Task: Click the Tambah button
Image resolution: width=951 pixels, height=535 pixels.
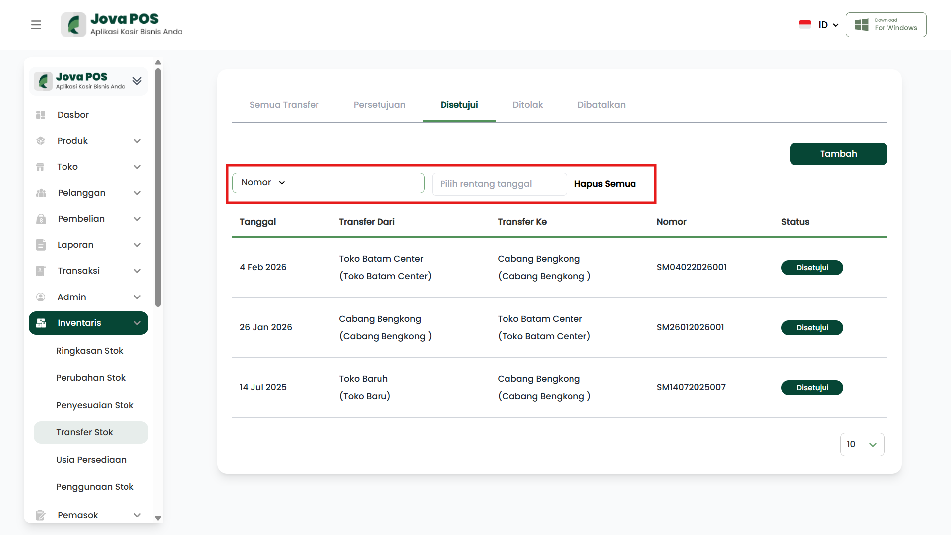Action: point(838,154)
